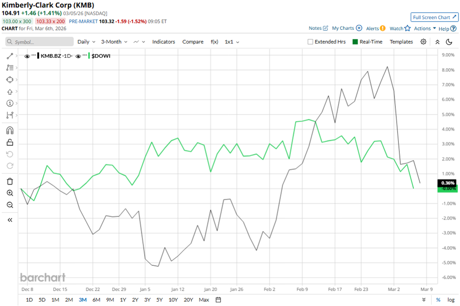Select the trend line drawing tool

coord(10,56)
